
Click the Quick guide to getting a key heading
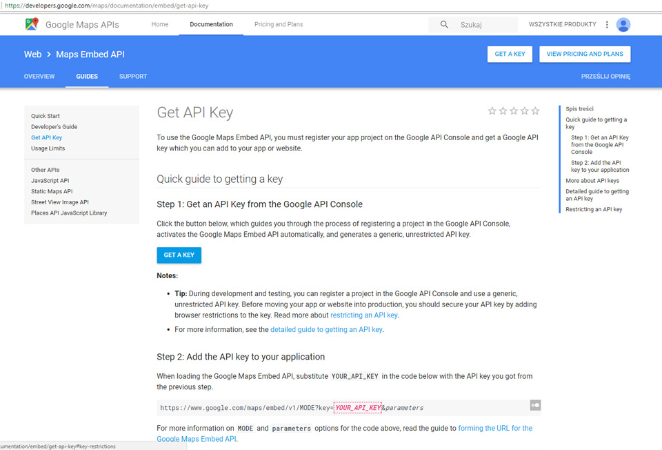click(x=219, y=179)
